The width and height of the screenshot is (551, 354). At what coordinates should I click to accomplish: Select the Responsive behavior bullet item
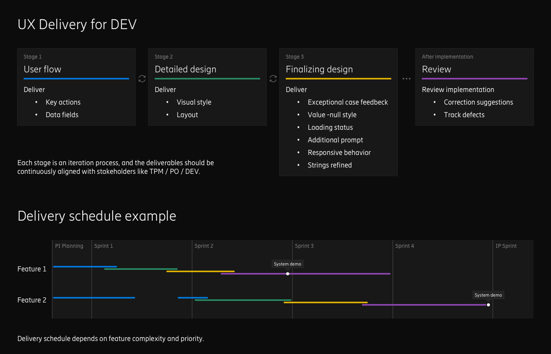click(x=339, y=153)
